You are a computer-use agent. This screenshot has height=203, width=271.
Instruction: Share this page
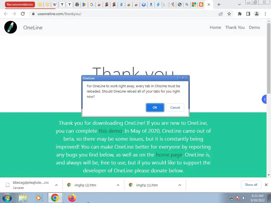click(221, 14)
